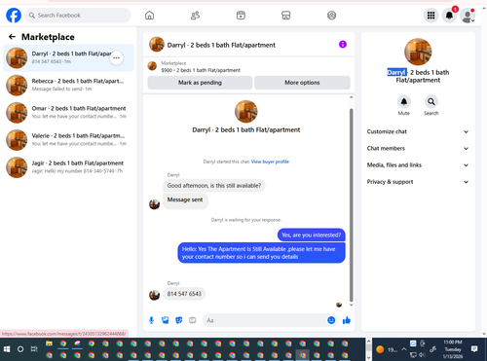487x361 pixels.
Task: Open the Windows notification center
Action: click(474, 349)
